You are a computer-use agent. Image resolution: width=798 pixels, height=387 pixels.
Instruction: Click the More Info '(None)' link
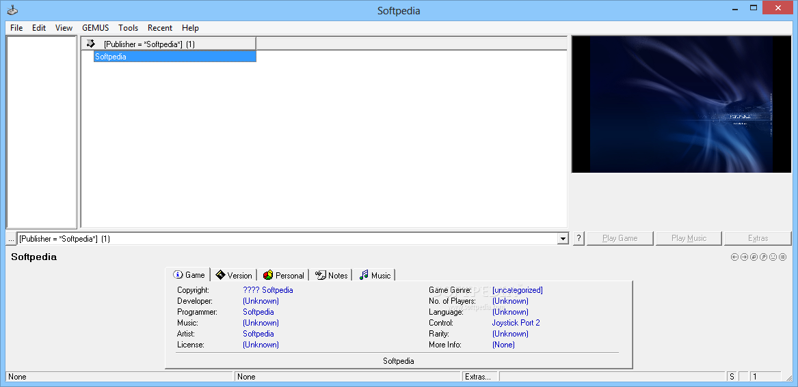click(503, 344)
